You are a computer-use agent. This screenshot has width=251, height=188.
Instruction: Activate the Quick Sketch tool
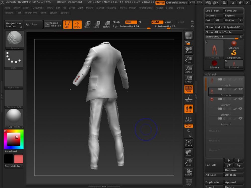tap(53, 24)
